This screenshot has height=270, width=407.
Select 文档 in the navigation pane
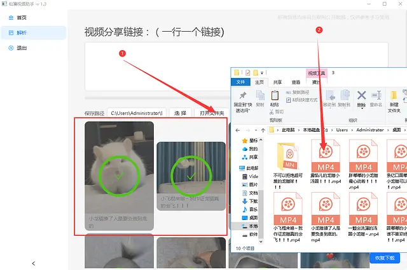[x=250, y=193]
